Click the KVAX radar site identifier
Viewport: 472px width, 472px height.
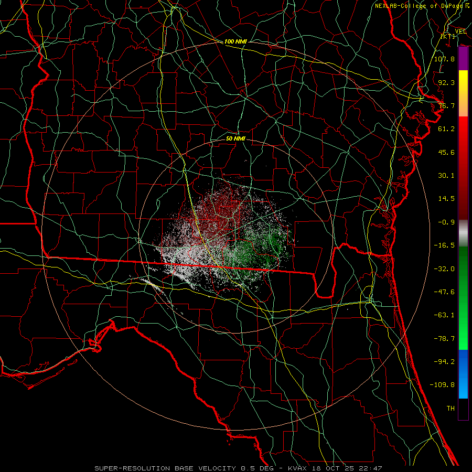click(297, 468)
